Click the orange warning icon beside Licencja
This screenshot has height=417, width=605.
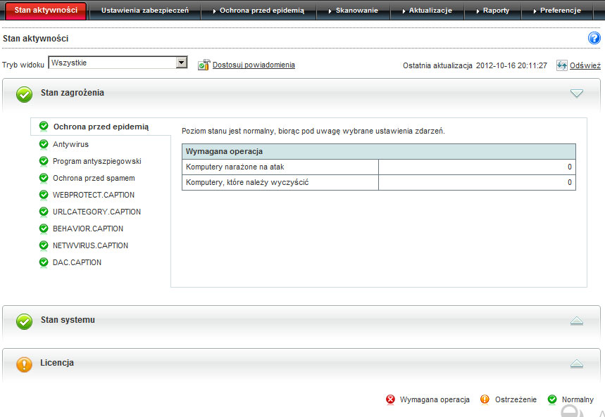25,364
